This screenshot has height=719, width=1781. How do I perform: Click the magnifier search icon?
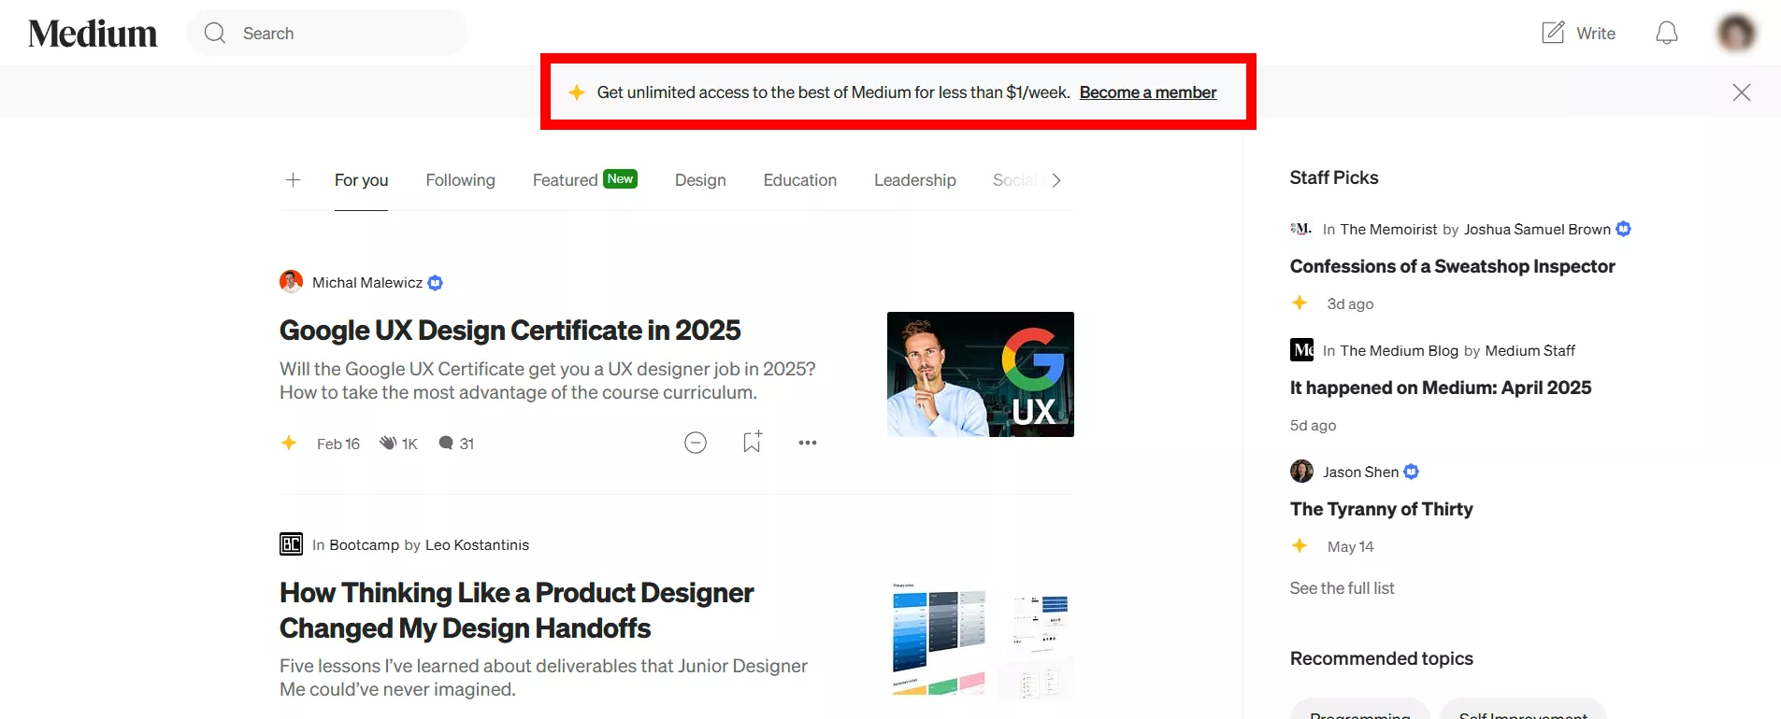click(x=215, y=34)
